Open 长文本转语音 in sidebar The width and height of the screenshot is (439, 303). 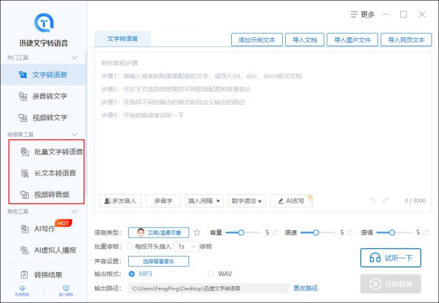46,173
